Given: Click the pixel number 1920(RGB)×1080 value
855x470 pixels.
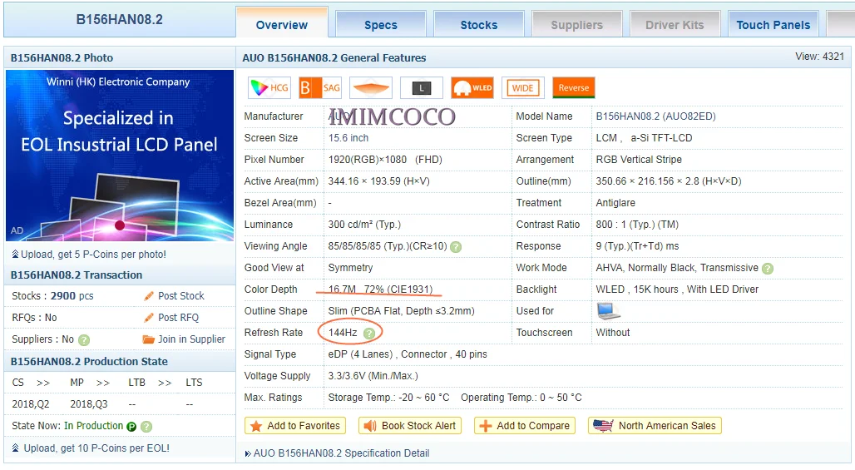Looking at the screenshot, I should point(385,160).
